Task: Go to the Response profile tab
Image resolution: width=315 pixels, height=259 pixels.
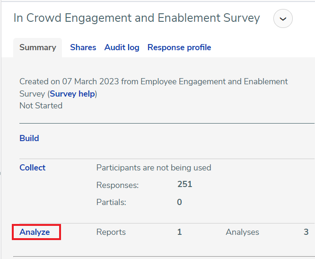Action: coord(179,47)
